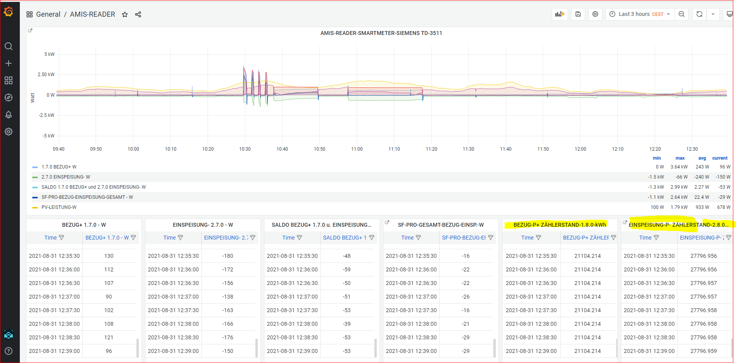Viewport: 736px width, 363px height.
Task: Filter EINSPEISUNG- 2.7 value column
Action: click(253, 238)
